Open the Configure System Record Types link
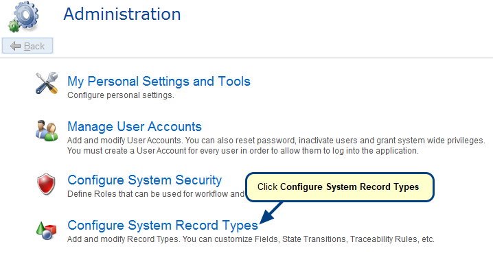 pos(163,226)
